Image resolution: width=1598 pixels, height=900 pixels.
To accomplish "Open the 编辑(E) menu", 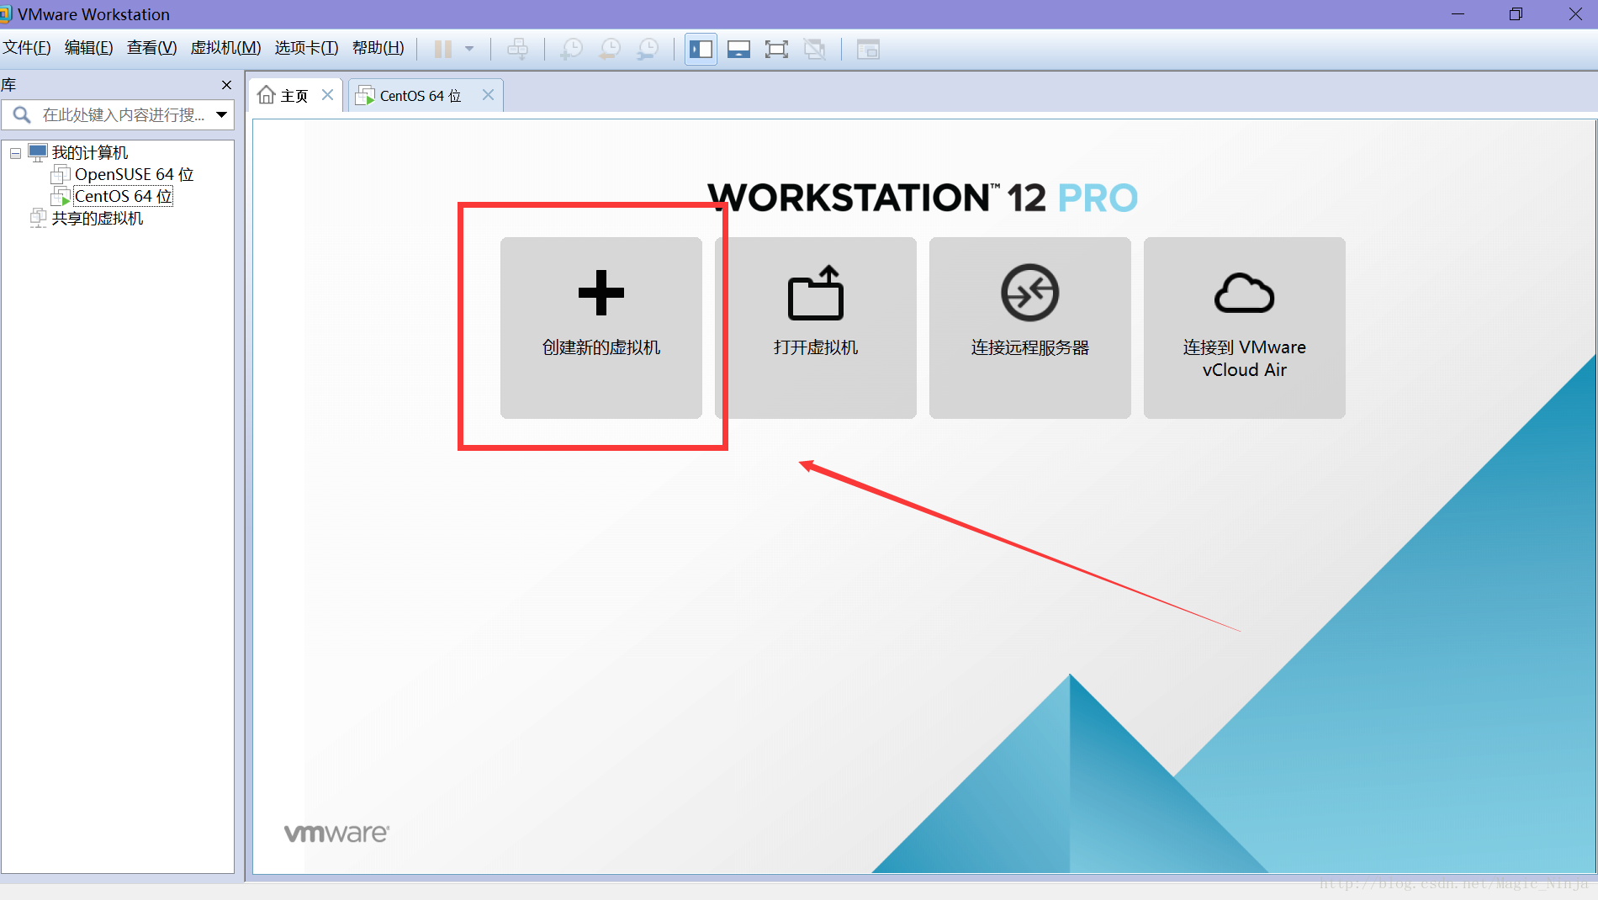I will (88, 48).
